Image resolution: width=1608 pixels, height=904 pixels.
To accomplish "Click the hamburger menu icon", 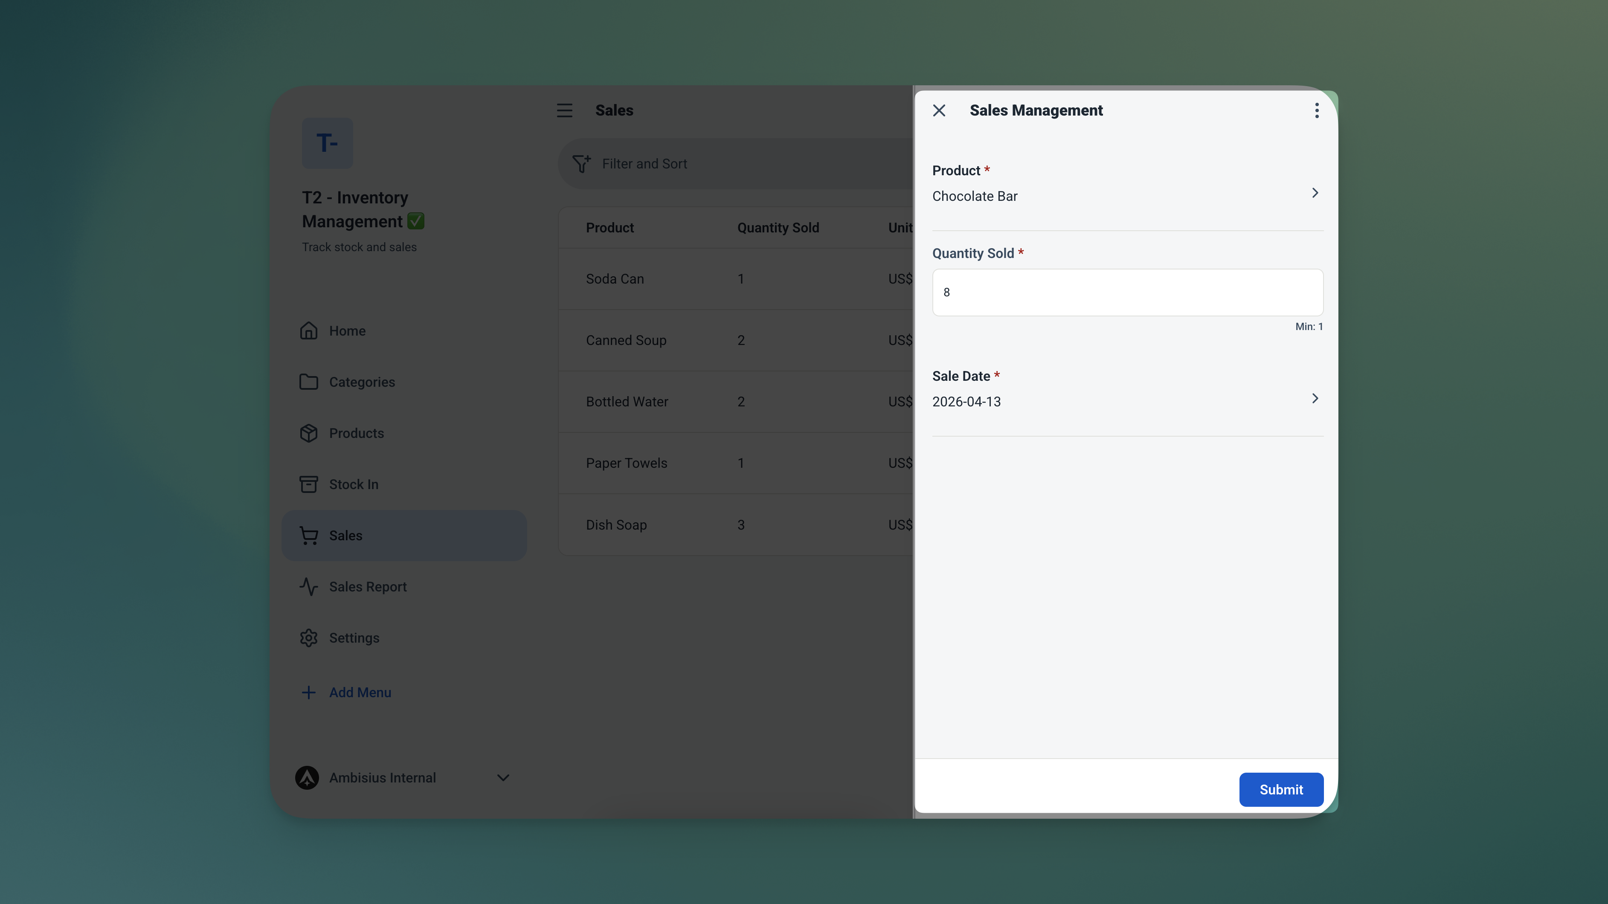I will coord(564,110).
